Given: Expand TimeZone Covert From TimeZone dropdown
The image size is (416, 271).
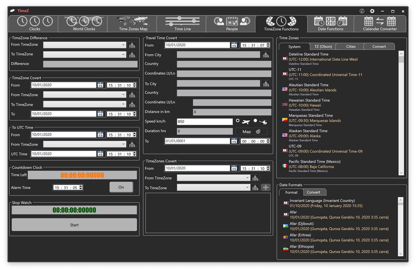Looking at the screenshot, I should click(x=124, y=94).
